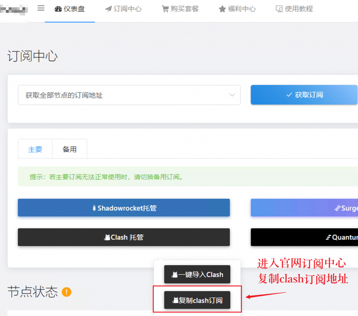Expand the 获取全部节点的订阅地址 dropdown
Screen dimensions: 358x316
click(129, 95)
